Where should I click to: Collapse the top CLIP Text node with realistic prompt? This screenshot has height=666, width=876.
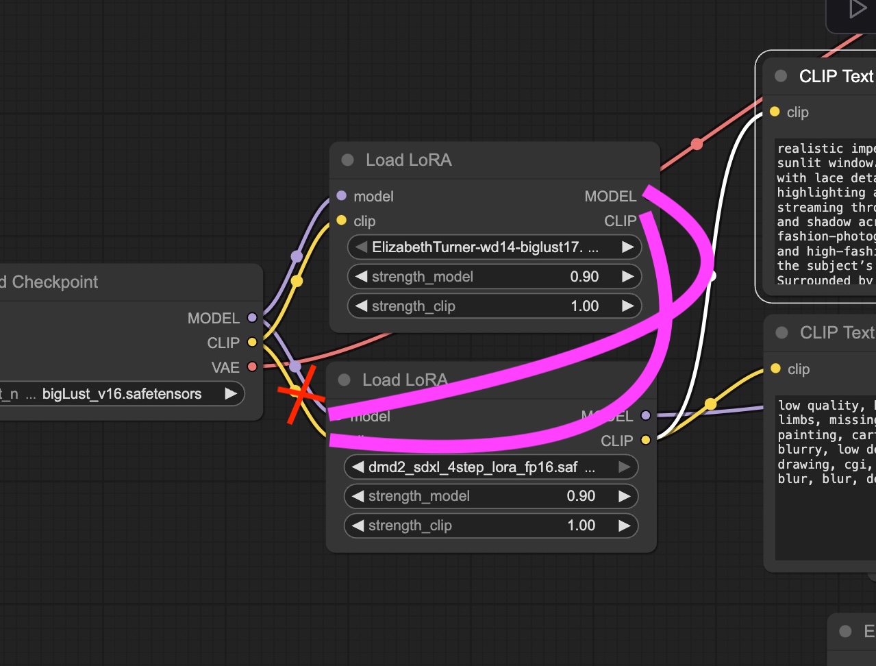click(781, 76)
